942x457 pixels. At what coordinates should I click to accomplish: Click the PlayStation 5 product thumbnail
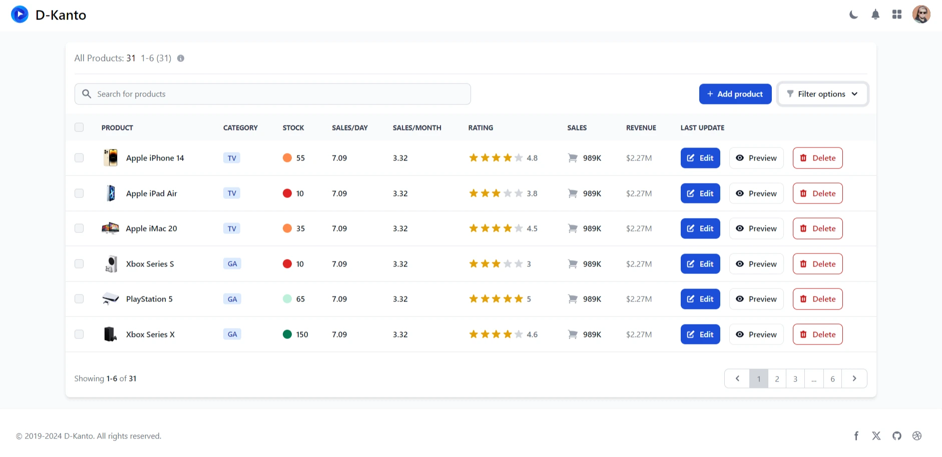(x=111, y=299)
